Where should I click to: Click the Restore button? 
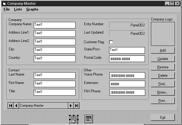coord(163,67)
